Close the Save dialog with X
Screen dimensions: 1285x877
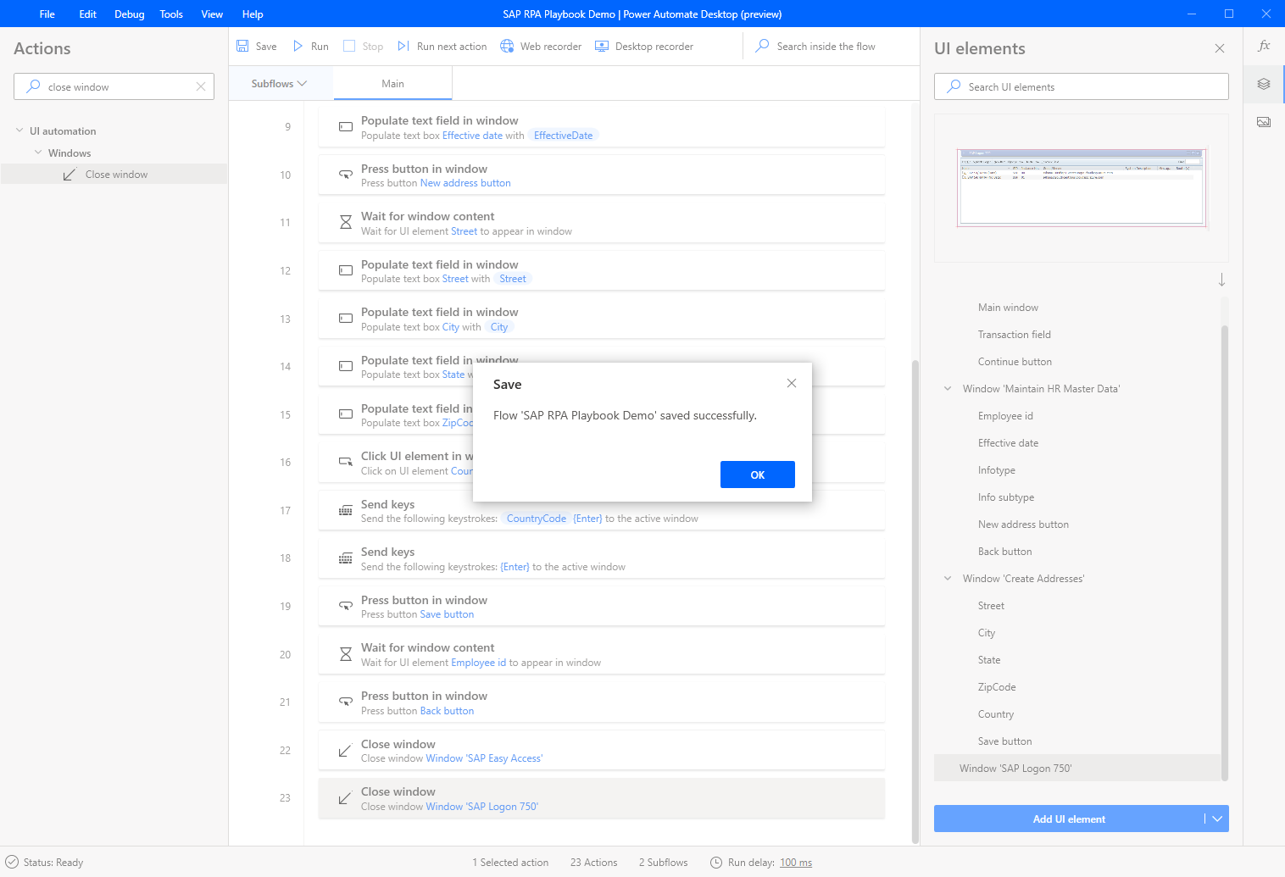(x=792, y=383)
